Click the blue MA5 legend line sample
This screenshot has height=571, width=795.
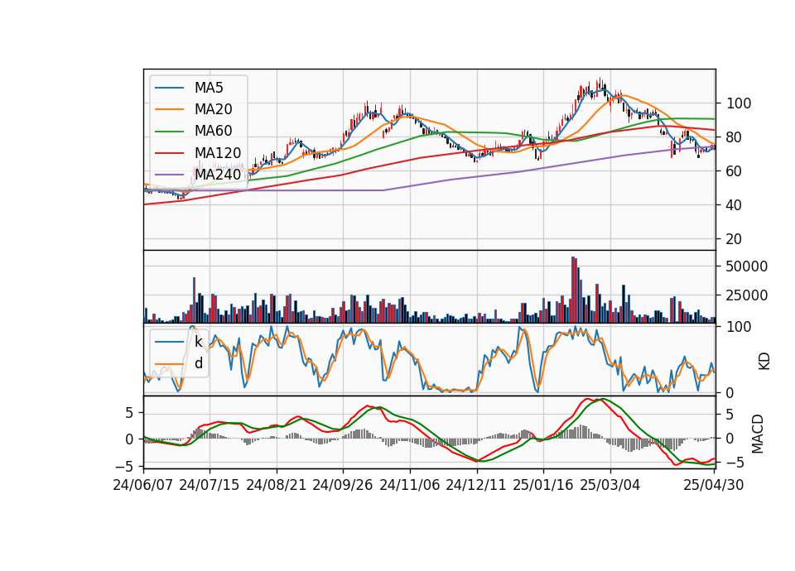click(x=169, y=88)
